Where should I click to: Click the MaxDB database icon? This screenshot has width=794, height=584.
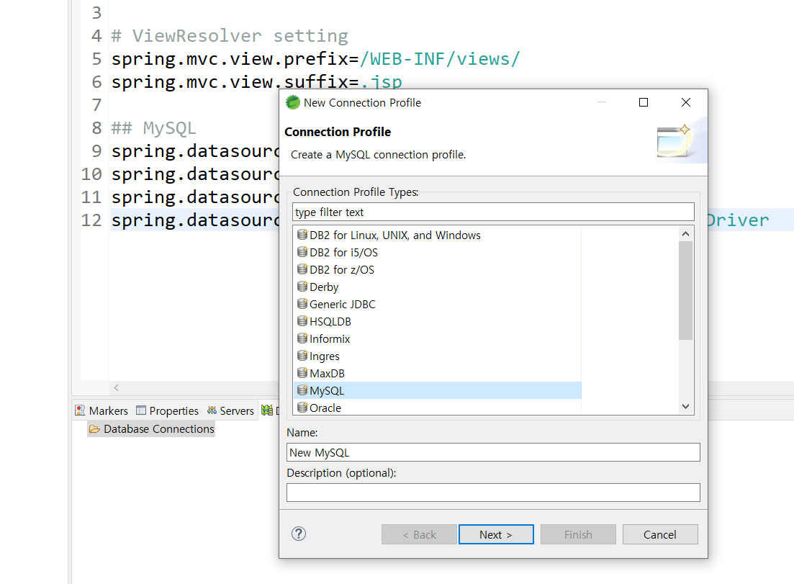pyautogui.click(x=302, y=373)
